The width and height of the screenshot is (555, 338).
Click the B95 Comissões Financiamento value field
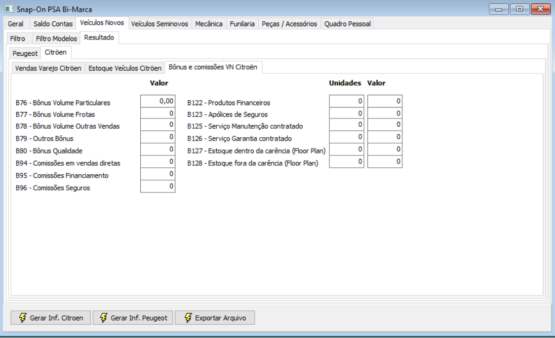tap(158, 174)
